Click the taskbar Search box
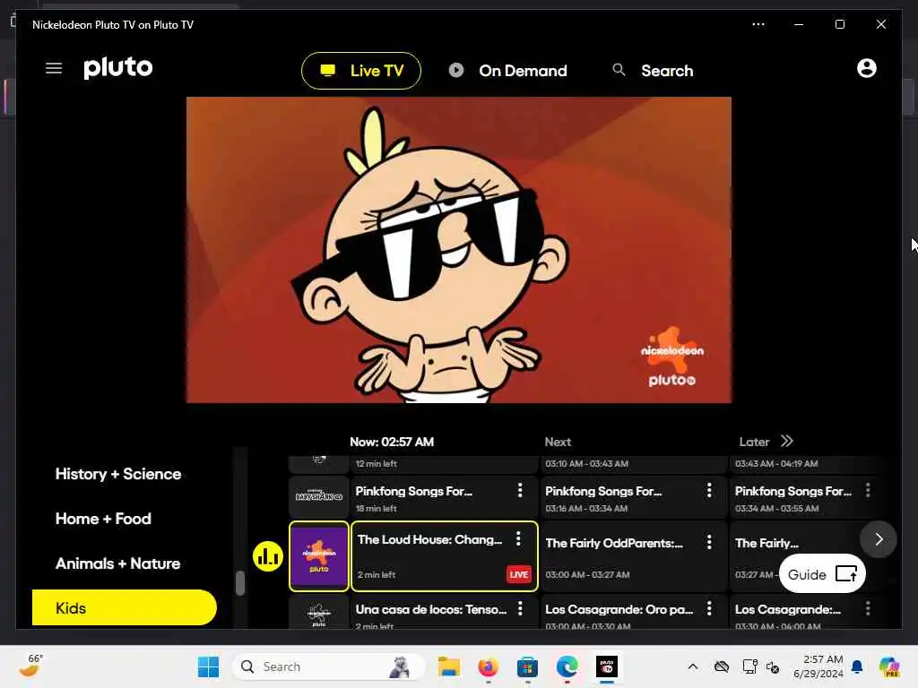The image size is (918, 688). pyautogui.click(x=328, y=666)
